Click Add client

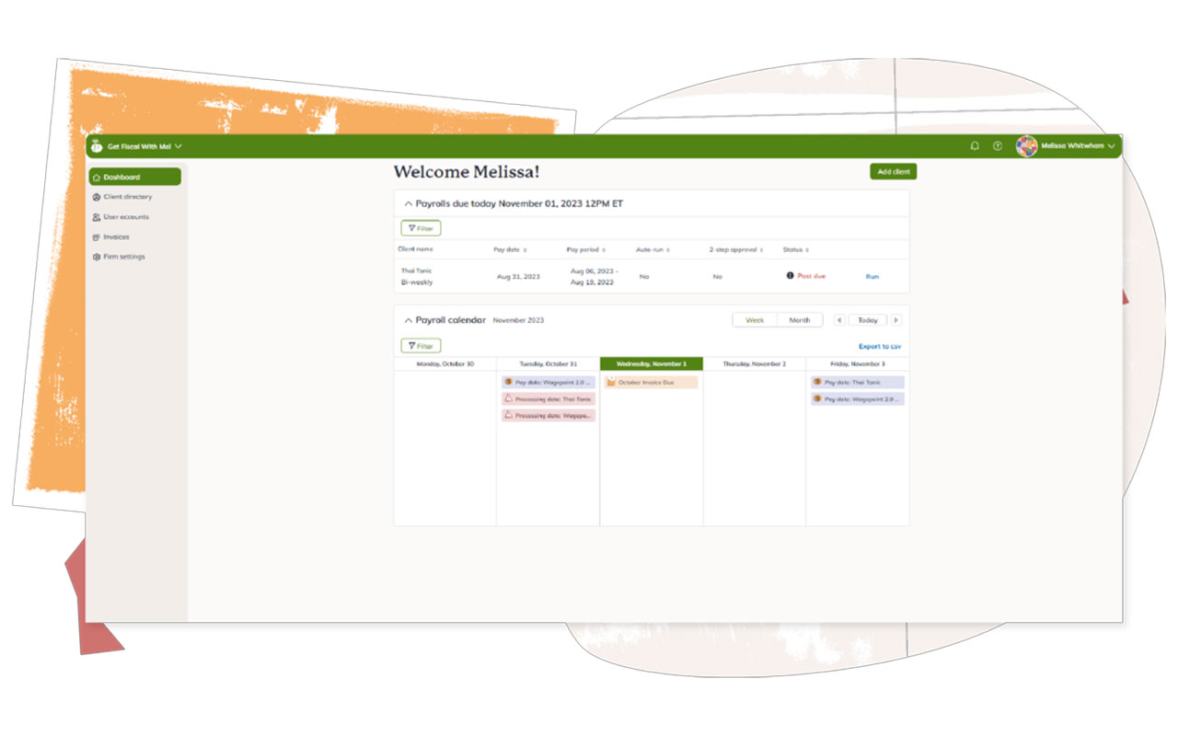click(892, 171)
